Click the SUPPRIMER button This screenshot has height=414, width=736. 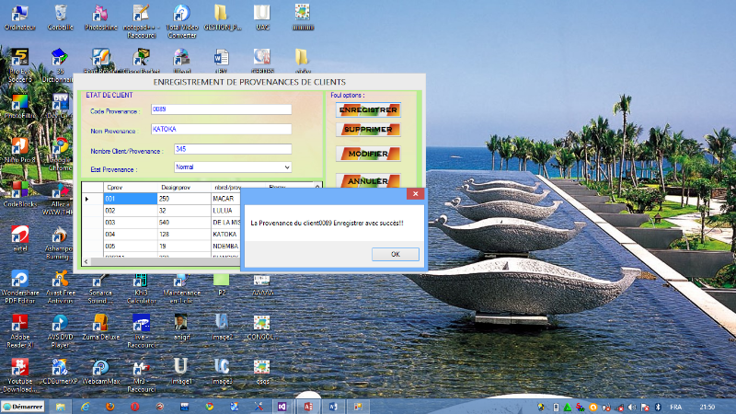(x=368, y=131)
